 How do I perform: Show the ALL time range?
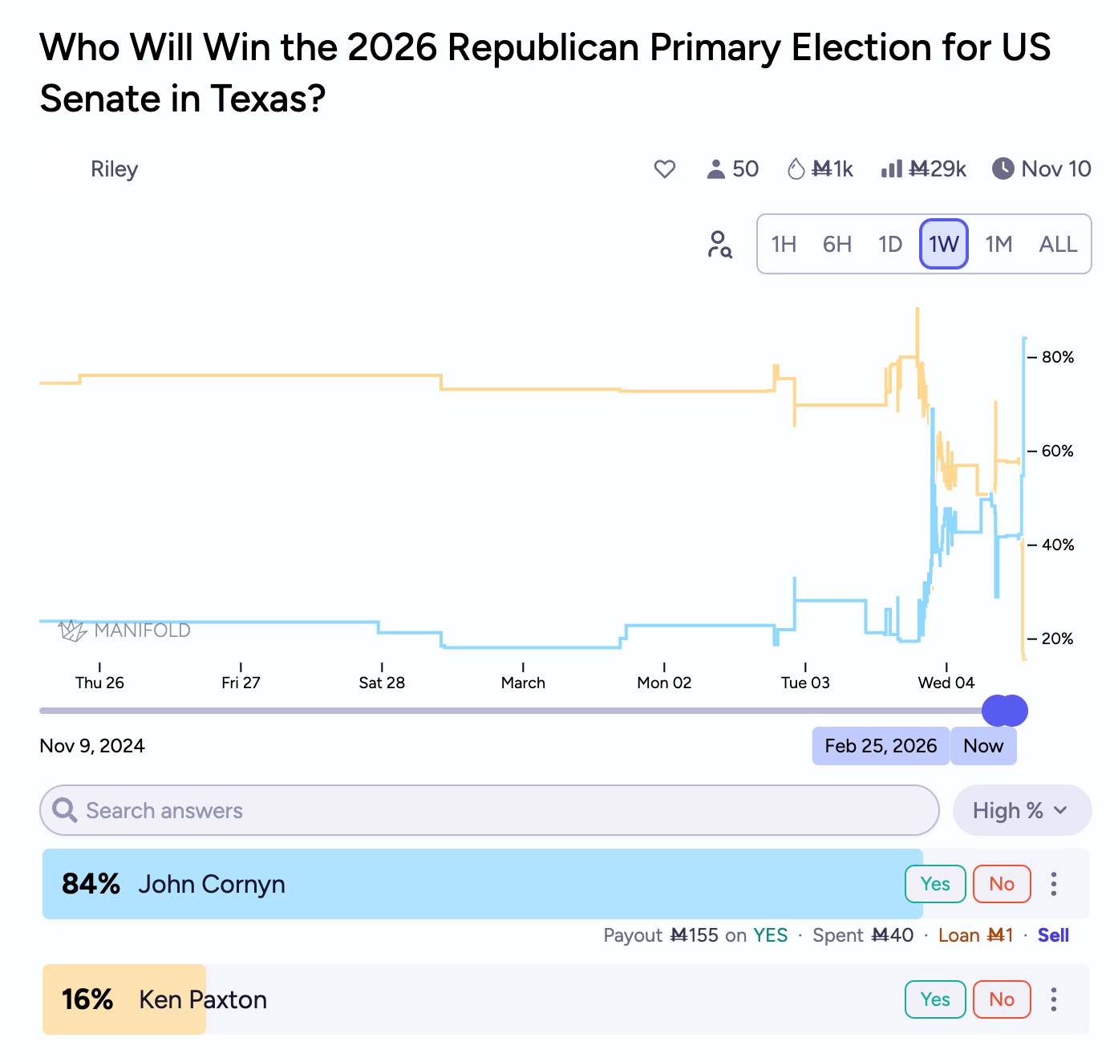1058,245
